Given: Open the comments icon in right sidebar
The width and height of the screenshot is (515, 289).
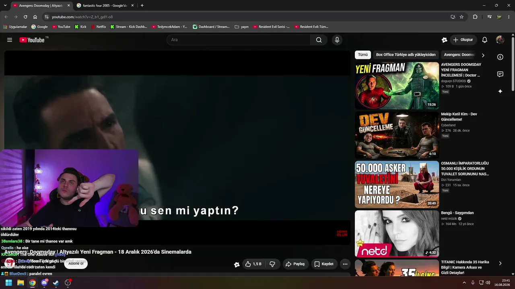Looking at the screenshot, I should (500, 74).
